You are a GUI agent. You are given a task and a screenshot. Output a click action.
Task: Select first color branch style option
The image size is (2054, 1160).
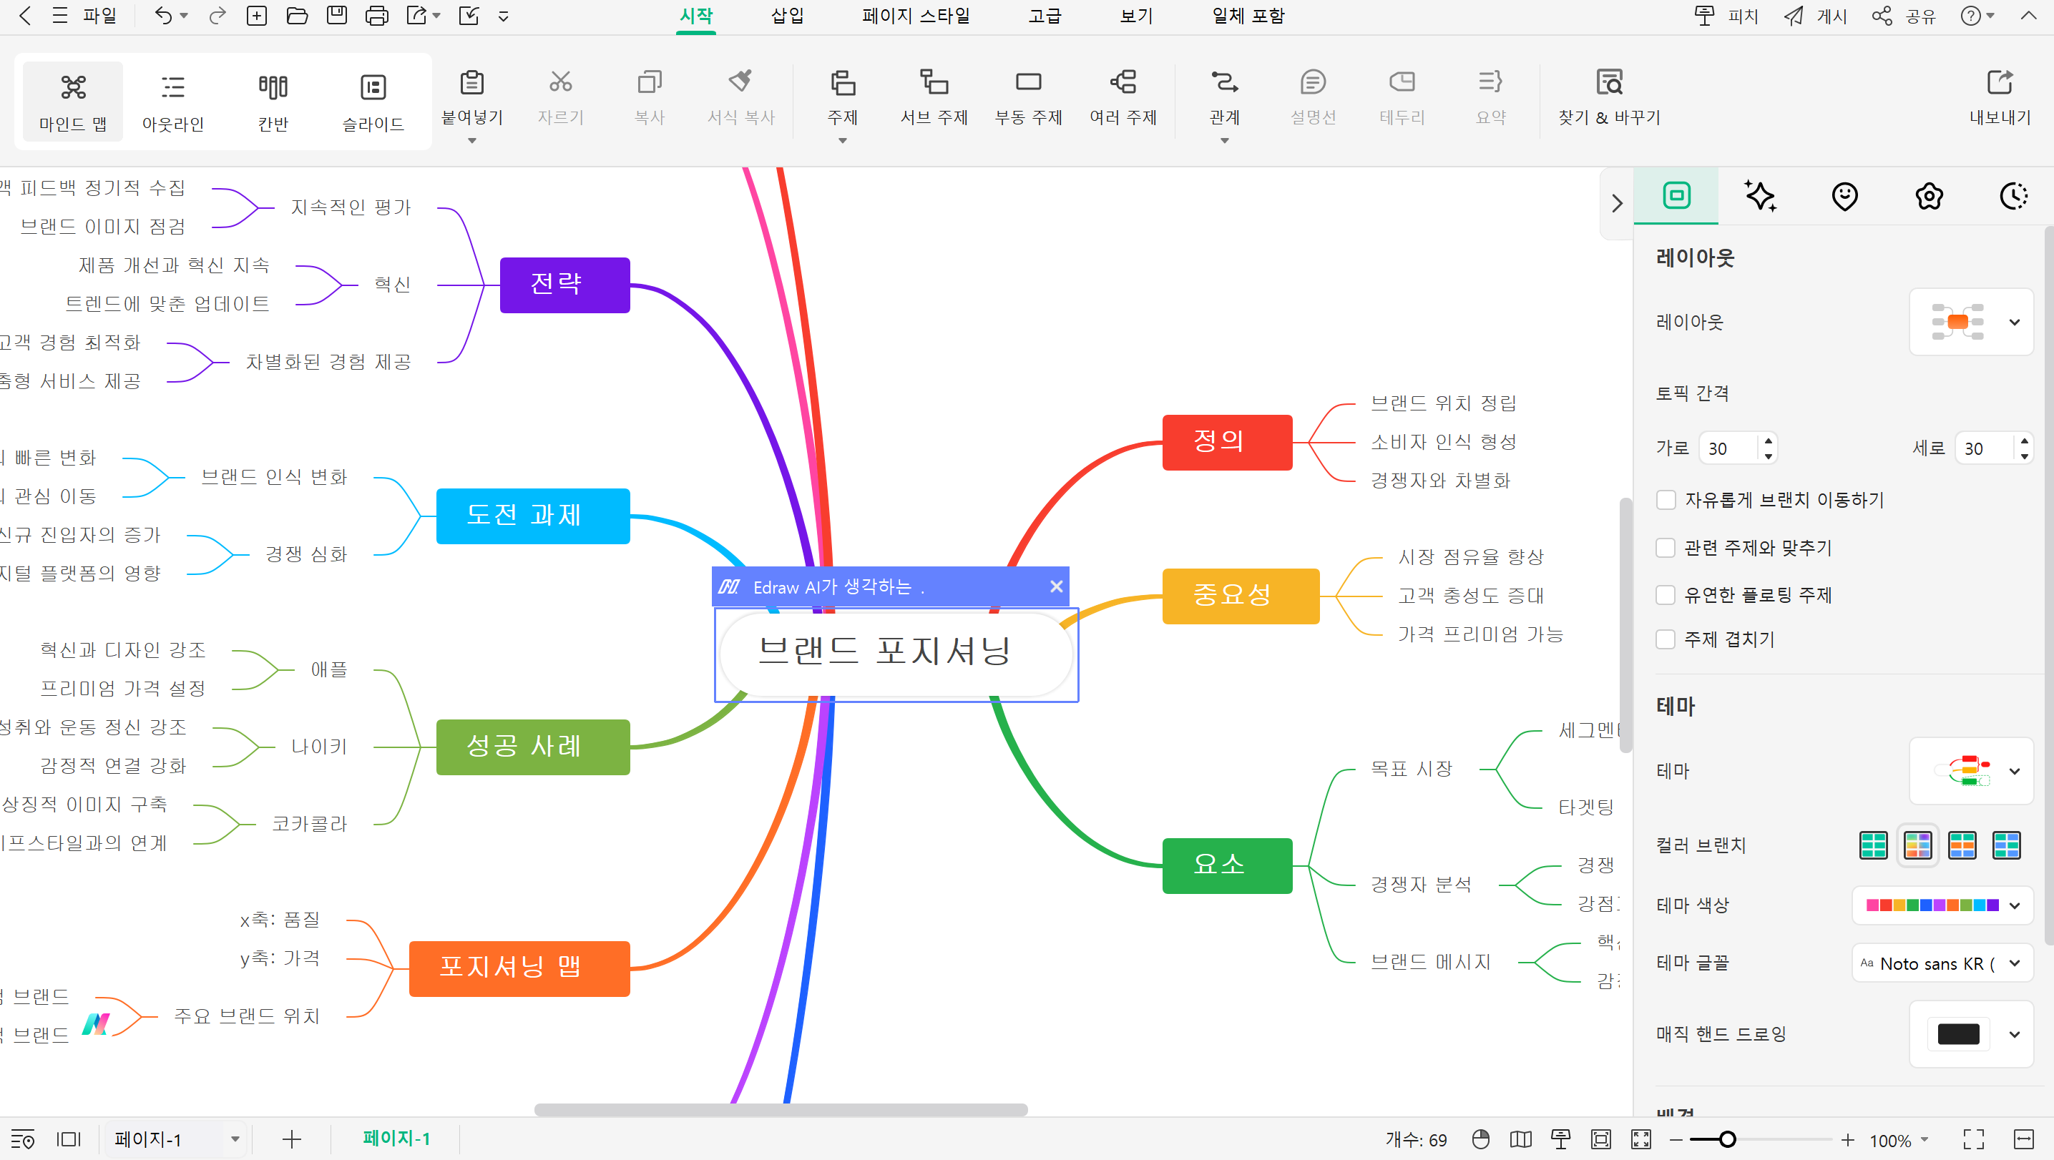1873,845
